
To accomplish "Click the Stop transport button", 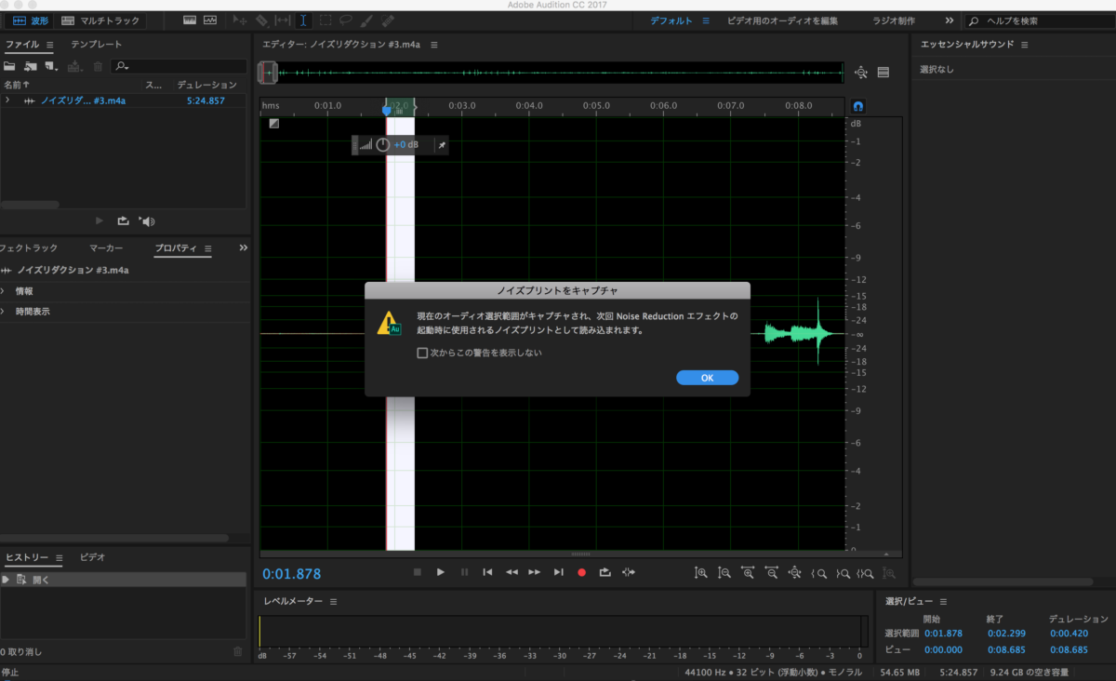I will [x=418, y=572].
